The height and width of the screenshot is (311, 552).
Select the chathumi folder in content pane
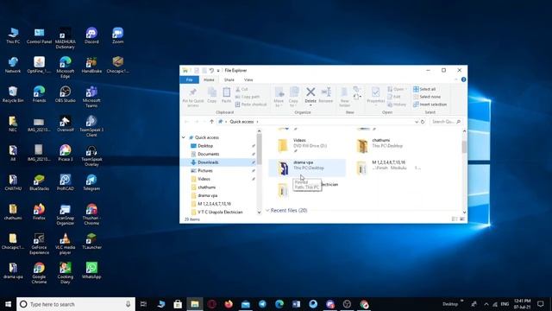(x=386, y=145)
